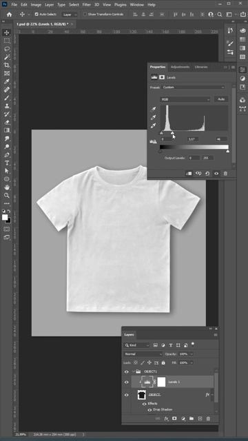
Task: Click the black input slider on histogram
Action: [162, 133]
